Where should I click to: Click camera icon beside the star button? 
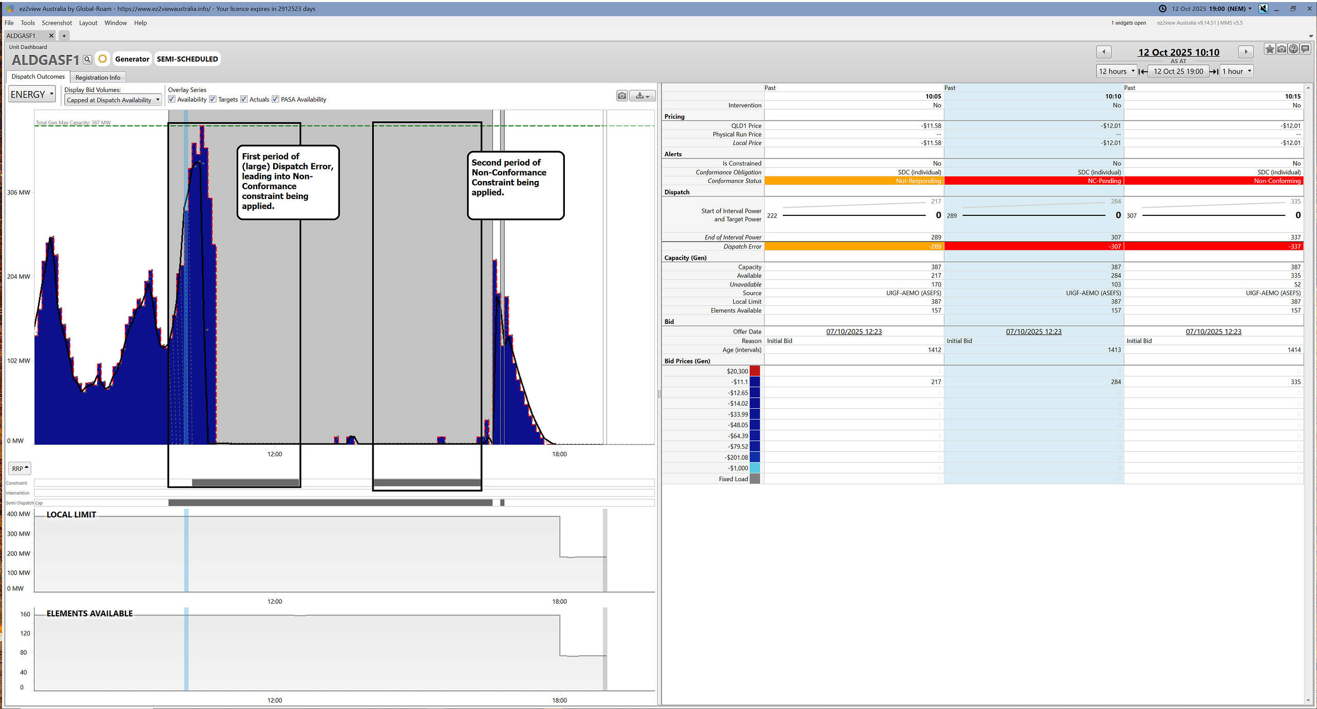point(1282,49)
